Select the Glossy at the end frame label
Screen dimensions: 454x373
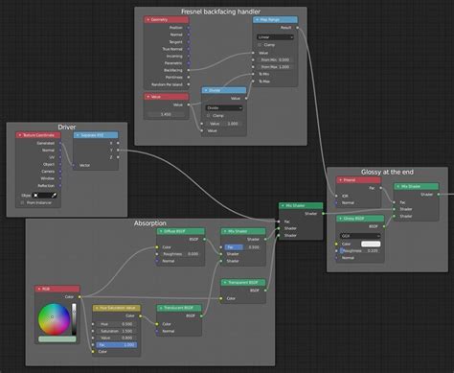tap(387, 172)
